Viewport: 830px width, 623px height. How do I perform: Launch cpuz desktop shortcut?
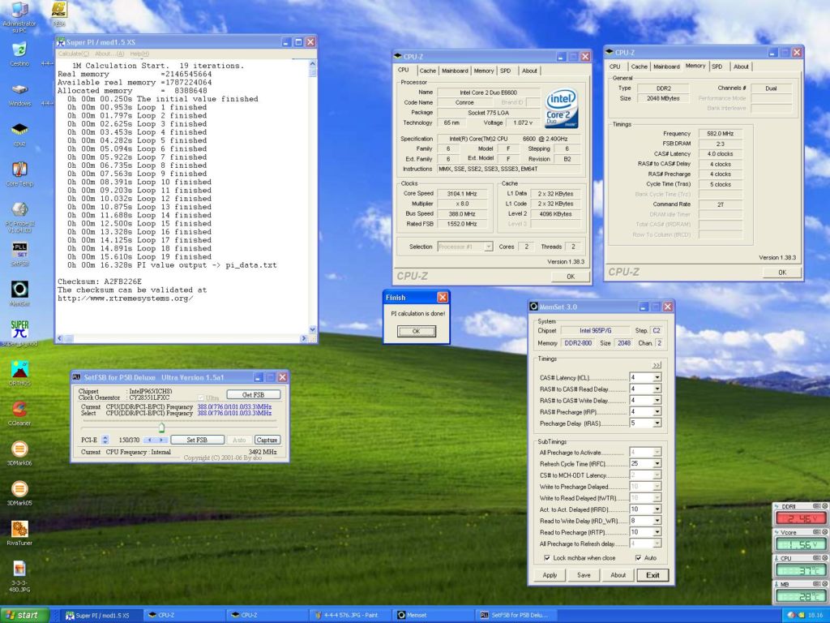pos(19,134)
